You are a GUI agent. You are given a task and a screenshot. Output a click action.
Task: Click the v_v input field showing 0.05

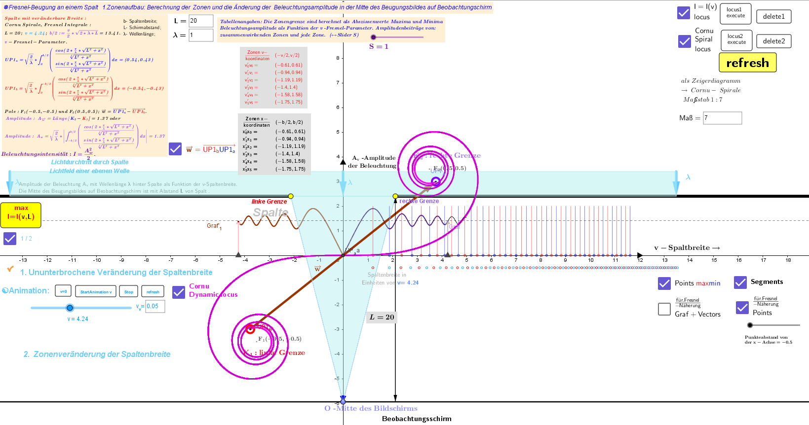pos(155,306)
